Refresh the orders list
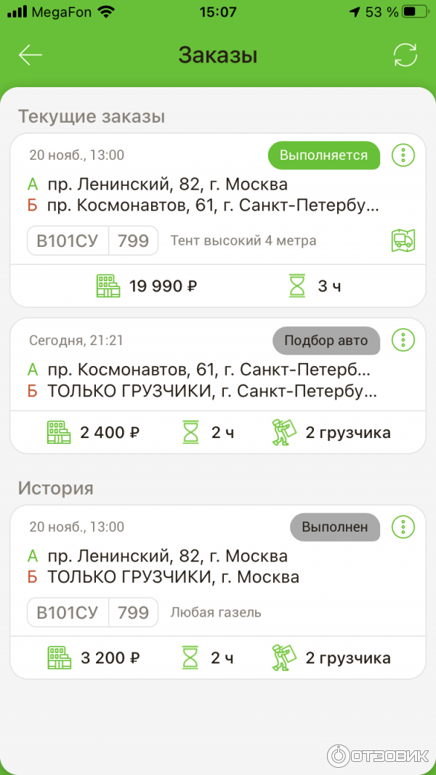 point(405,55)
